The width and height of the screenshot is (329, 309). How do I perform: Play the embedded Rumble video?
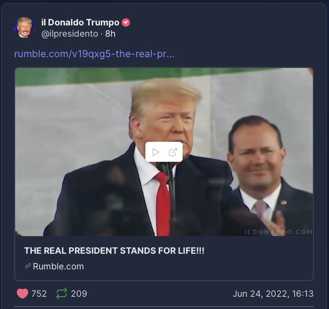coord(156,152)
